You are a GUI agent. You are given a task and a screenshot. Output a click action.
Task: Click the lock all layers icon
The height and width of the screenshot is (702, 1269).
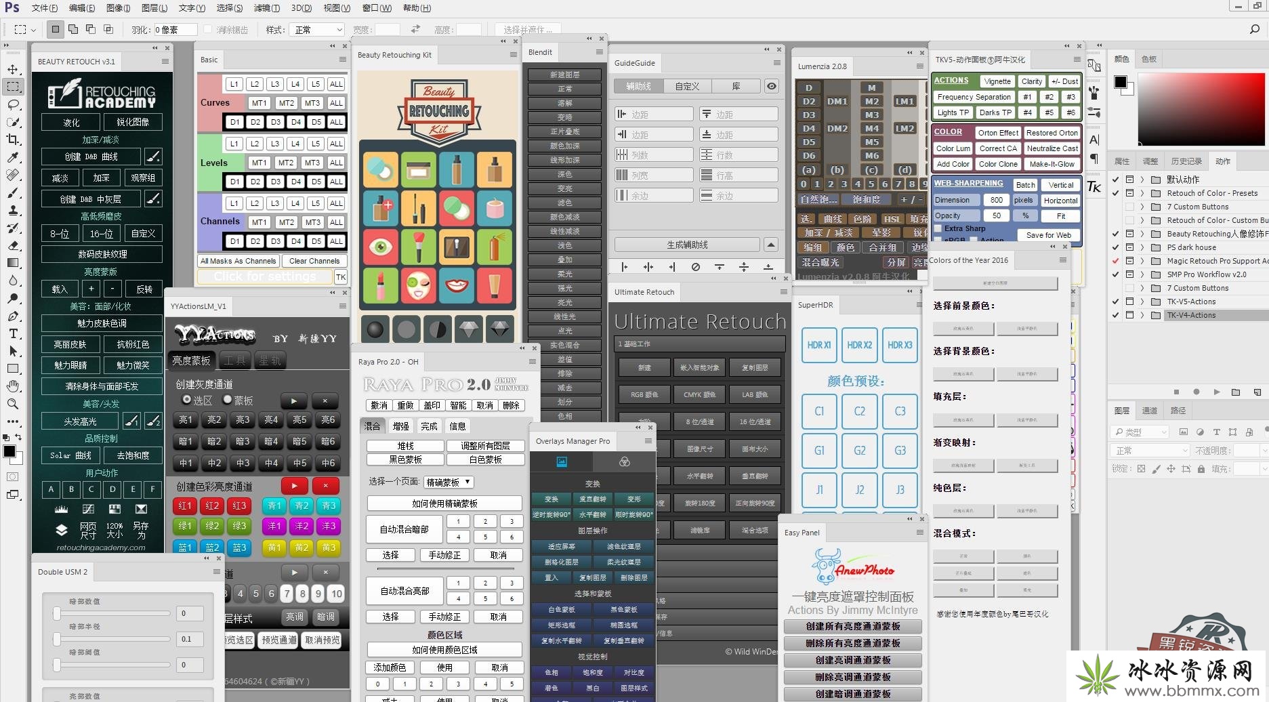point(1201,469)
